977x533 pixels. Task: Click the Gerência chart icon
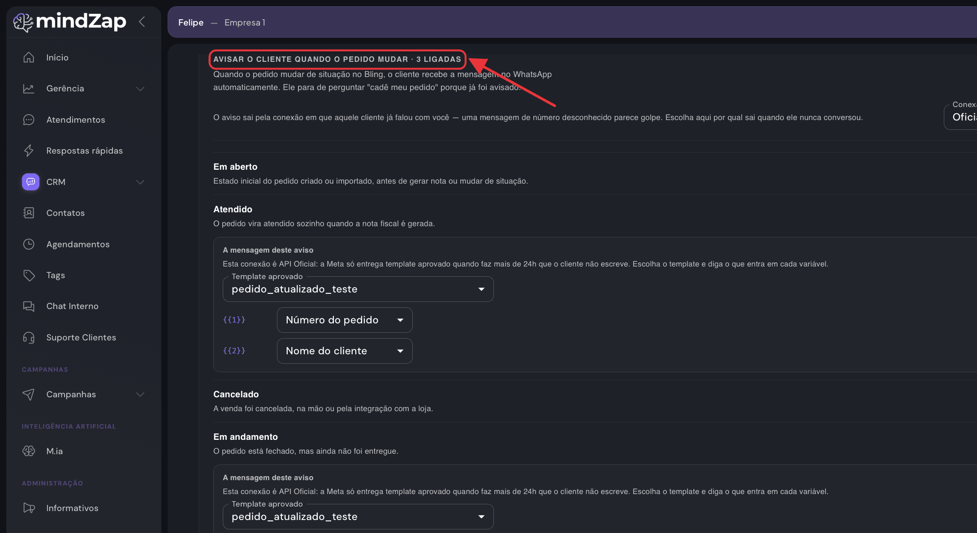[x=29, y=89]
